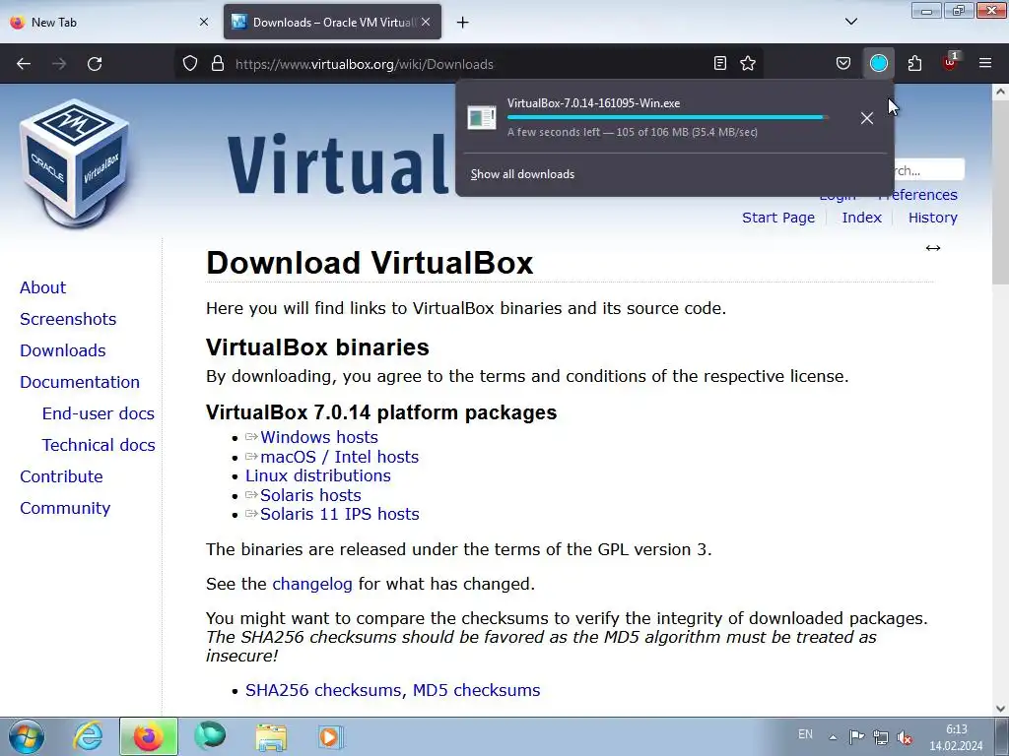Click the EN language indicator
The image size is (1009, 756).
(x=805, y=734)
